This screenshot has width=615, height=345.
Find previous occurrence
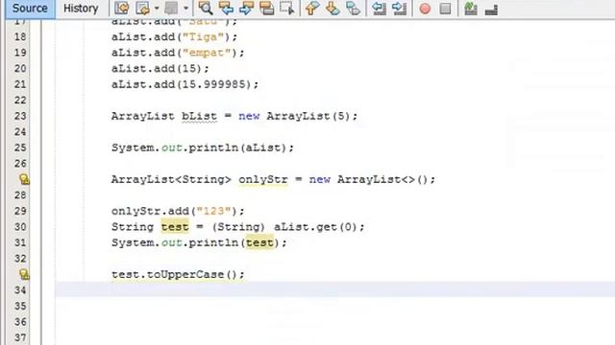[x=226, y=9]
